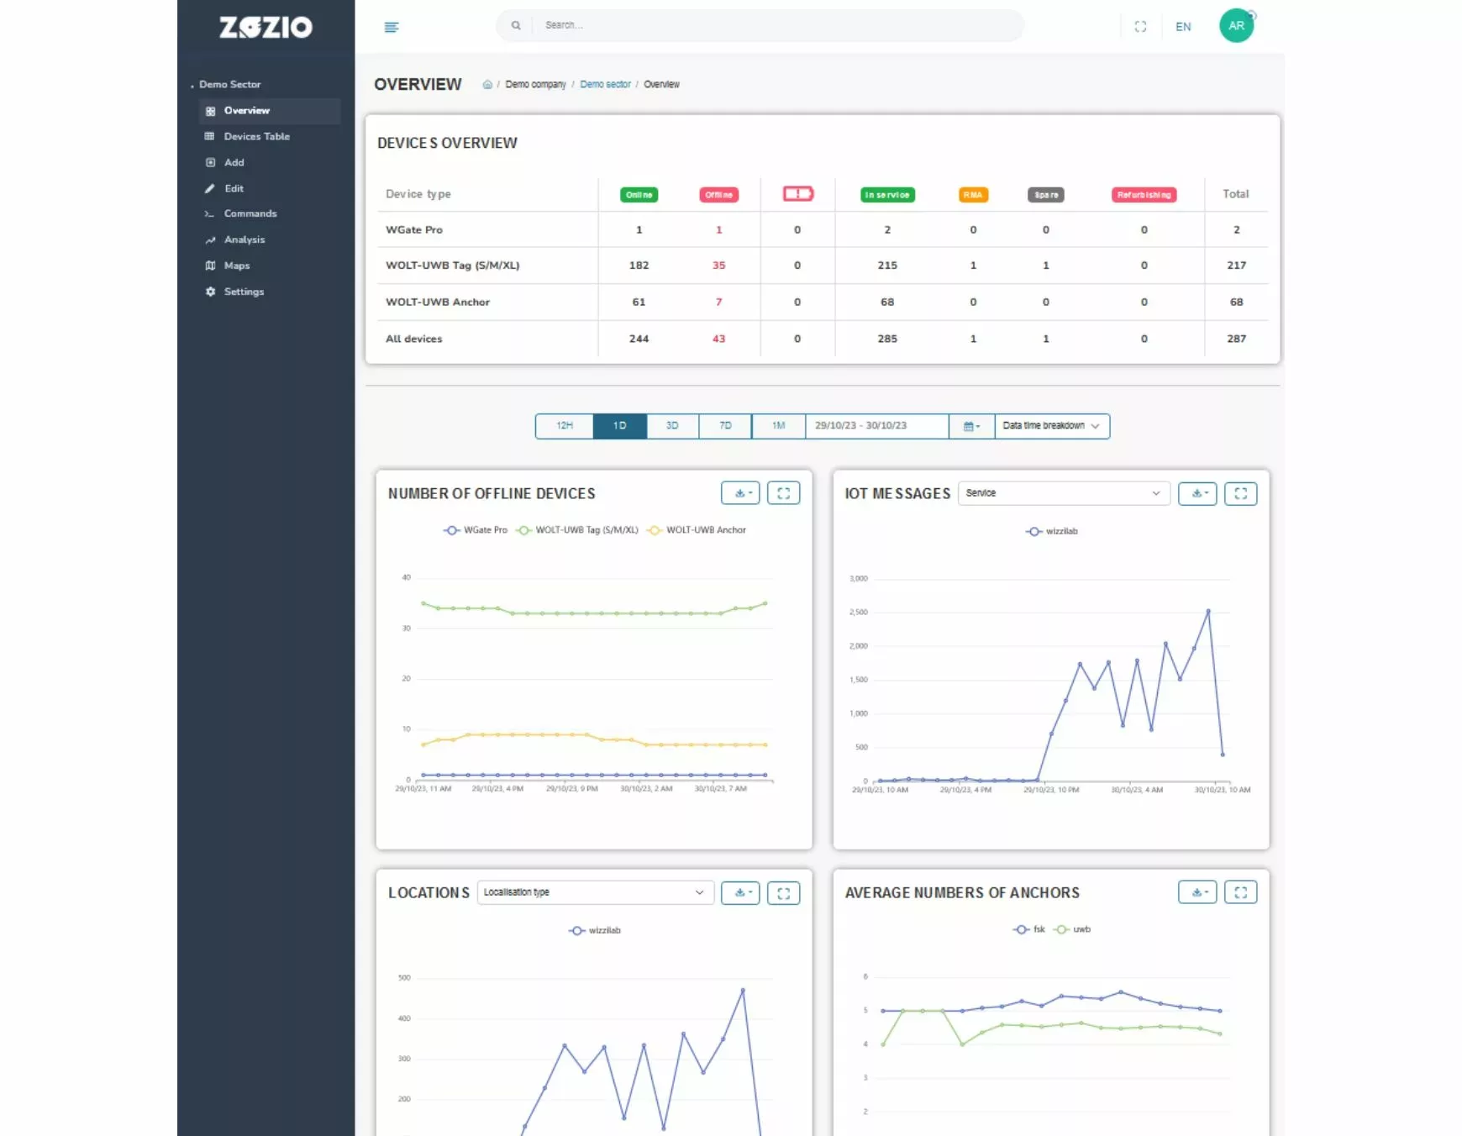Select the 7D time range button
Image resolution: width=1462 pixels, height=1136 pixels.
pos(725,426)
